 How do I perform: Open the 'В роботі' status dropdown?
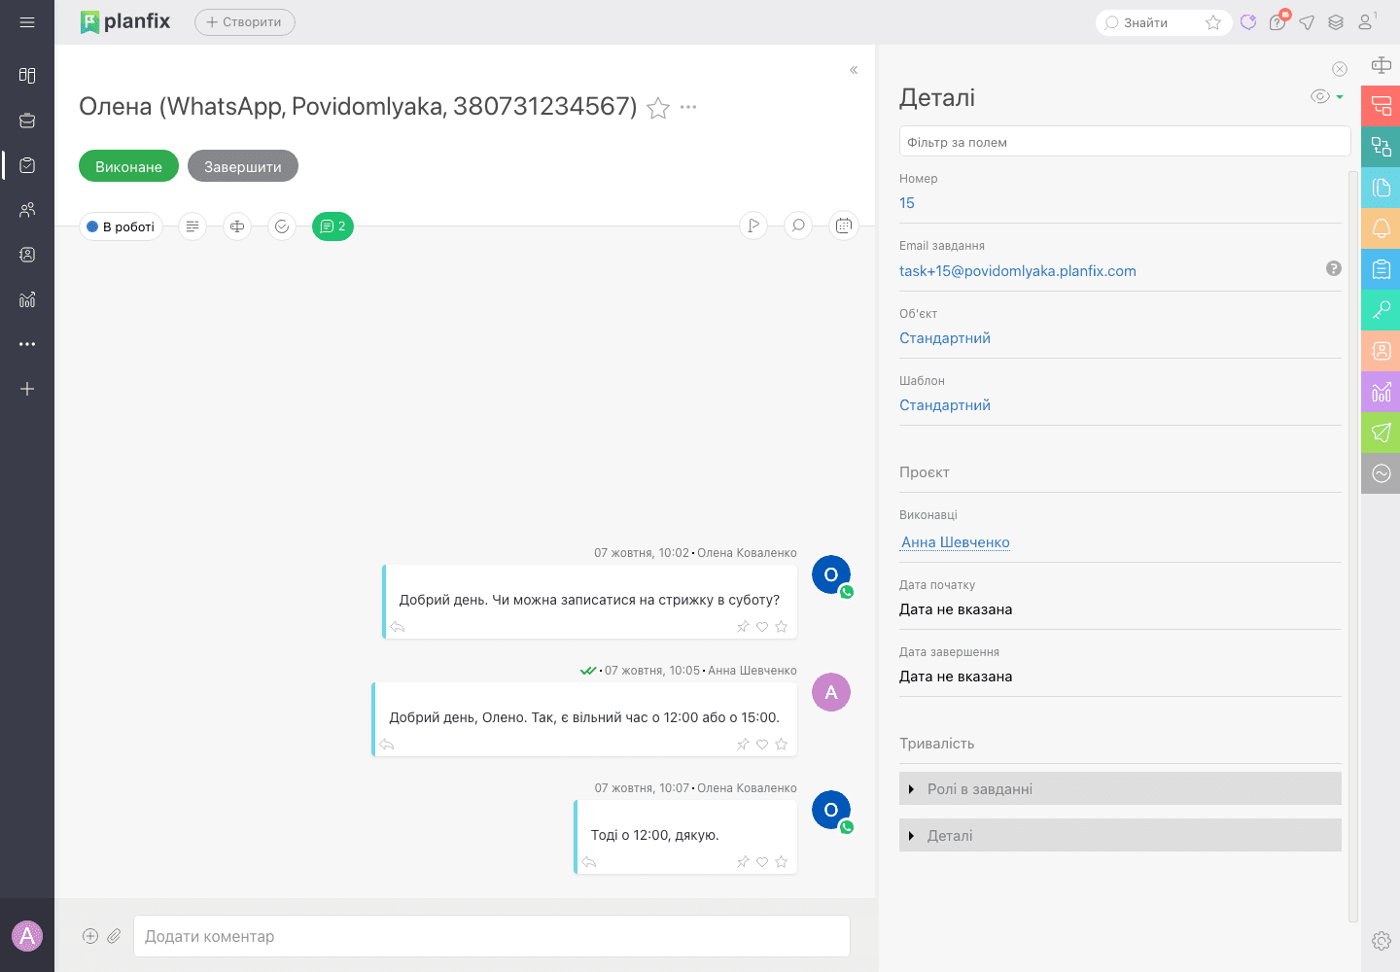121,226
